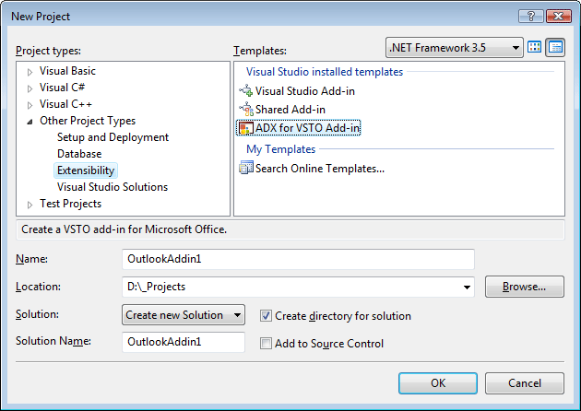Expand the Visual Basic node
The width and height of the screenshot is (581, 411).
[30, 72]
